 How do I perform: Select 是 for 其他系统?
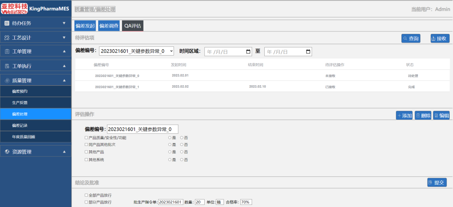point(170,159)
